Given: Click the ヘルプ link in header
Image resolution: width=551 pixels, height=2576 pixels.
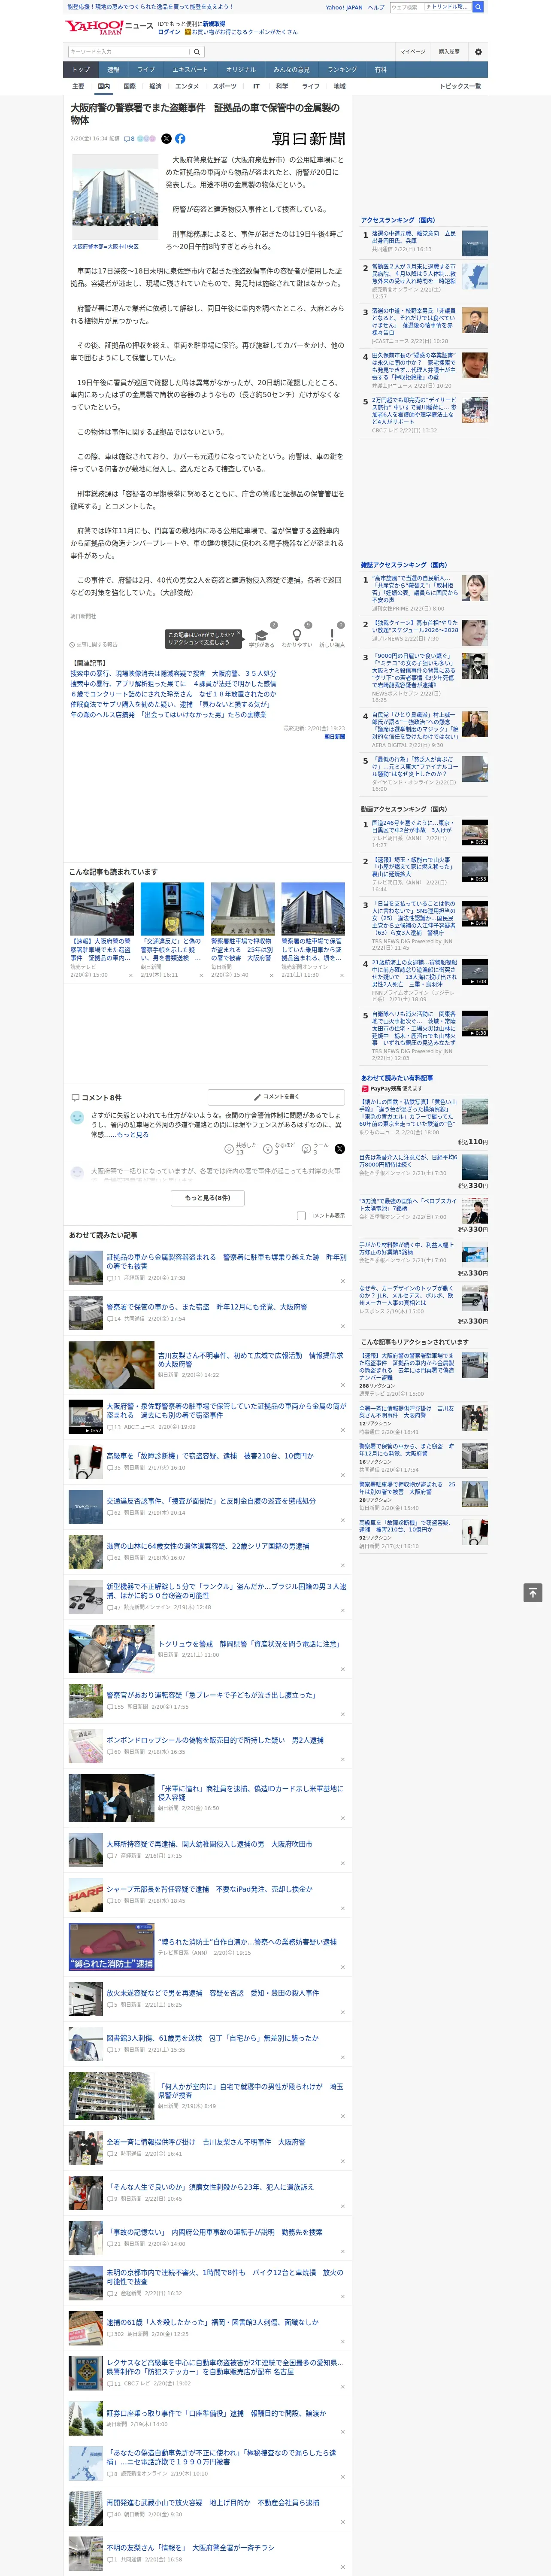Looking at the screenshot, I should point(376,7).
